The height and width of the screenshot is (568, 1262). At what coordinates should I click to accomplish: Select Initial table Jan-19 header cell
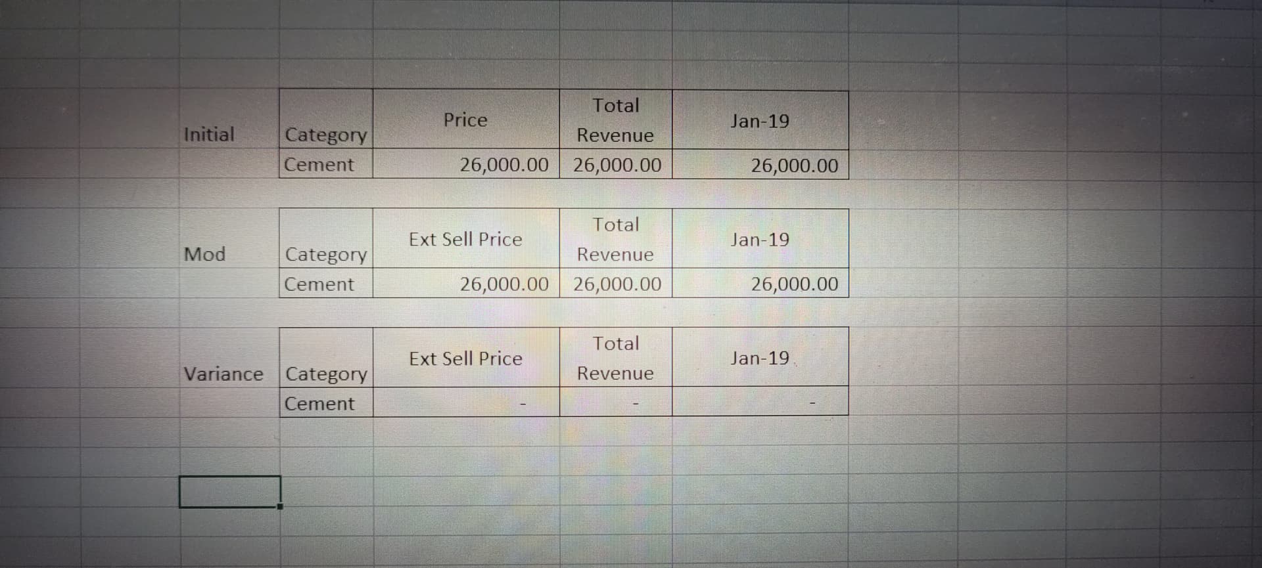(x=760, y=121)
